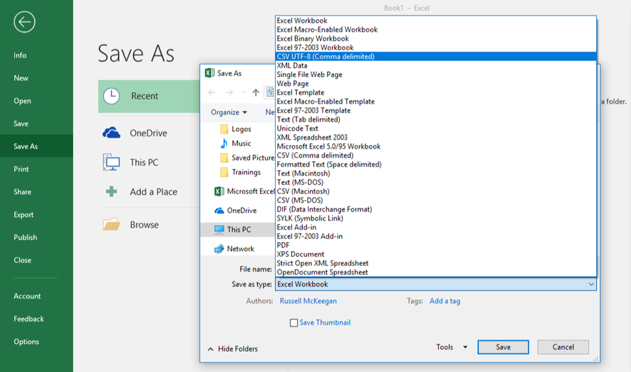This screenshot has height=372, width=631.
Task: Click the Up one level arrow
Action: pos(256,93)
